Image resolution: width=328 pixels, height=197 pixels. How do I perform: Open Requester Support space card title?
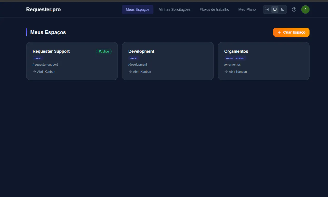click(51, 51)
